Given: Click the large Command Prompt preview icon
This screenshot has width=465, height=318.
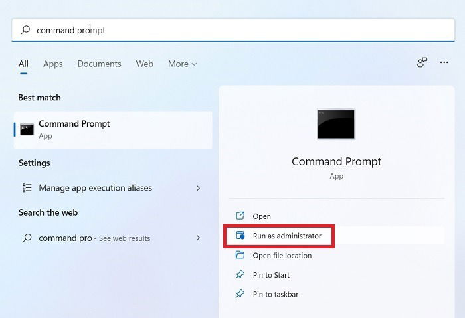Looking at the screenshot, I should [335, 124].
